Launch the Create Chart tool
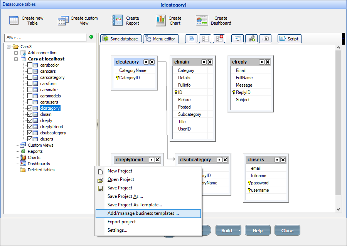The image size is (347, 246). [161, 21]
